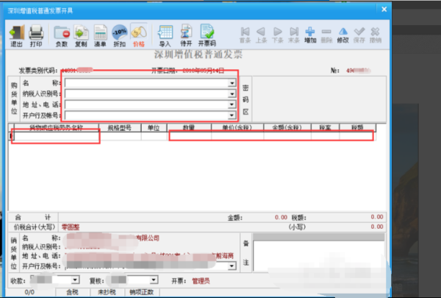
Task: Expand buyer 地址、电话 dropdown arrow
Action: tap(232, 104)
